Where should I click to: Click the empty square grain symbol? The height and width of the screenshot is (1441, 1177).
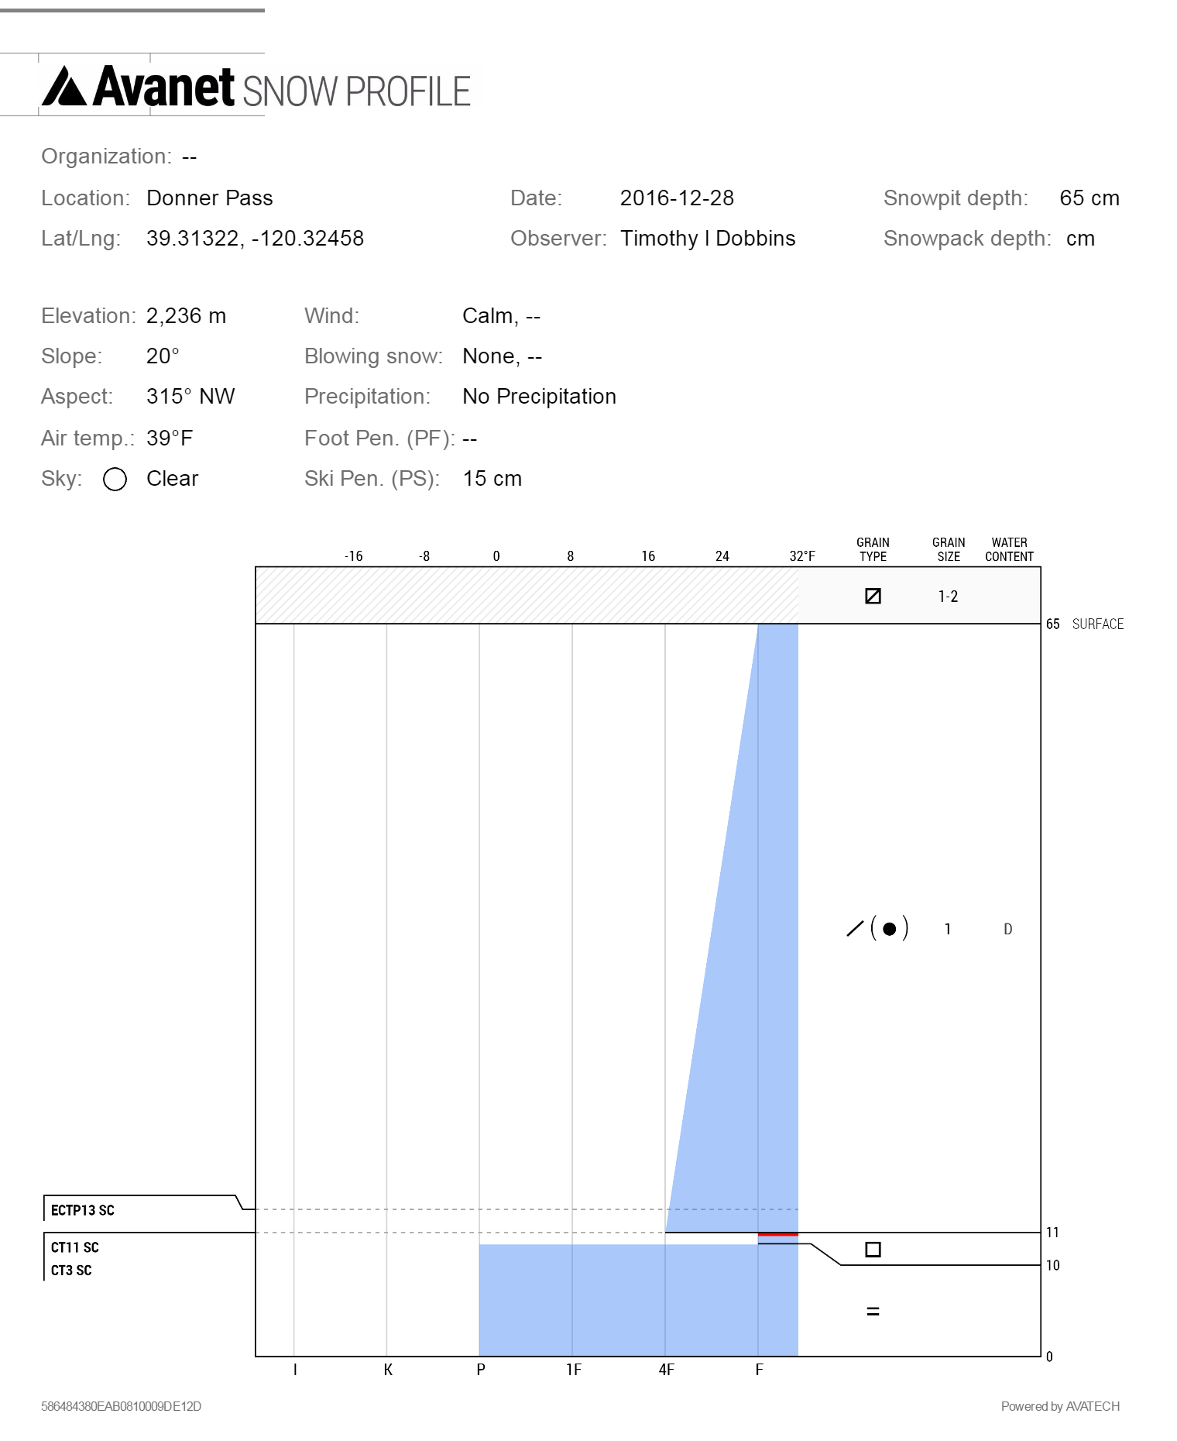873,1250
